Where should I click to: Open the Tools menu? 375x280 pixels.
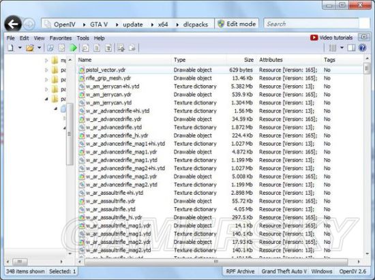[x=82, y=38]
